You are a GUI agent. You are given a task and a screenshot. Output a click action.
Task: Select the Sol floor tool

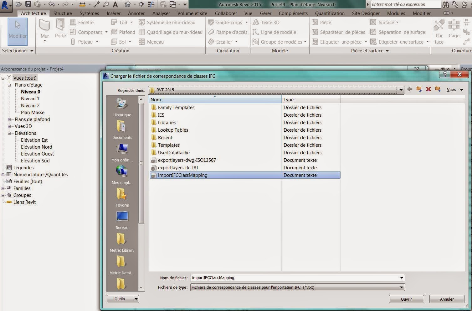point(118,42)
